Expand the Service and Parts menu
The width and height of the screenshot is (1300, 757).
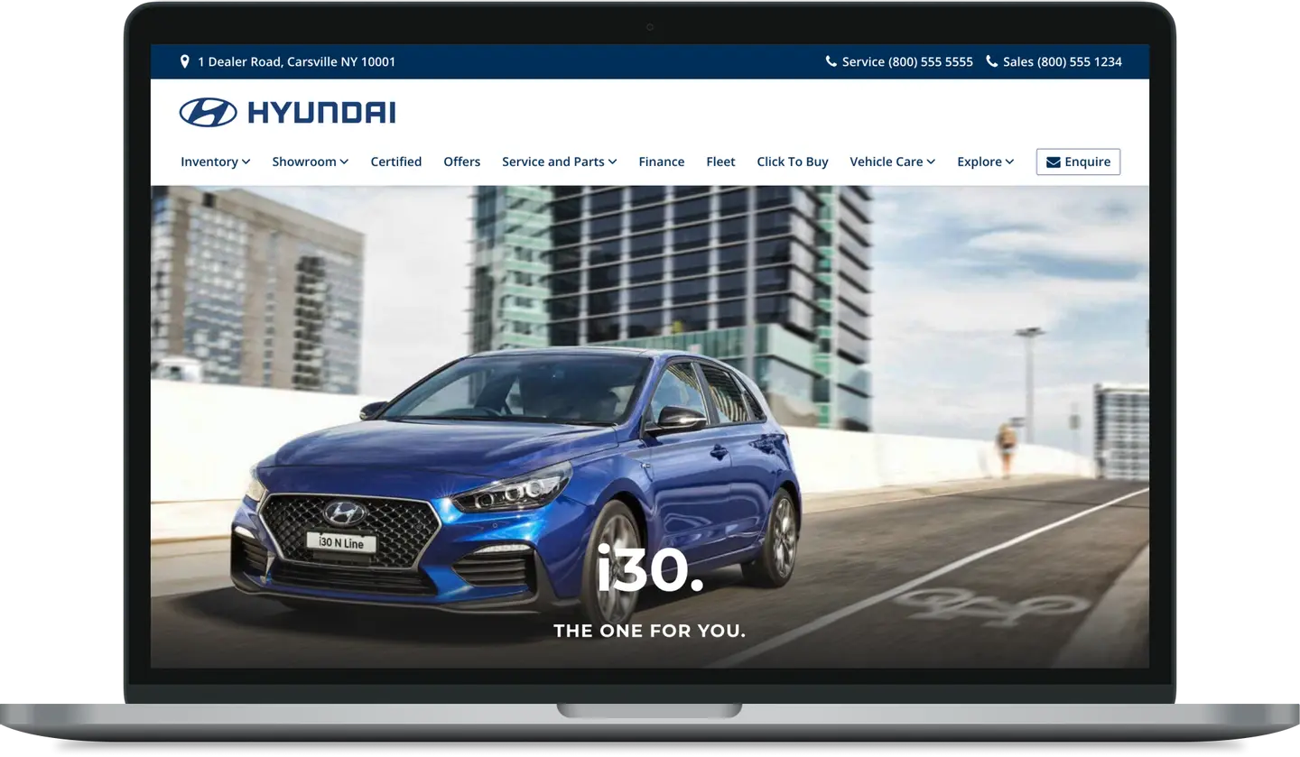559,162
